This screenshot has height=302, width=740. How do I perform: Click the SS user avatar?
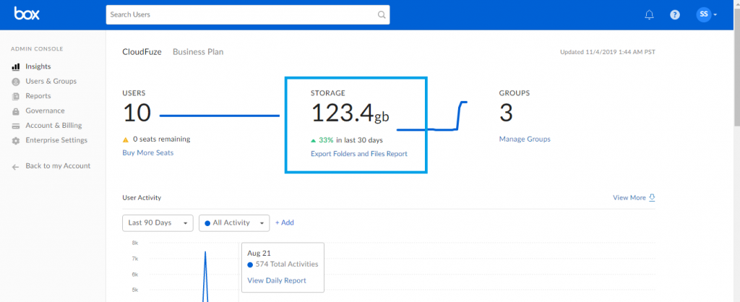[704, 14]
